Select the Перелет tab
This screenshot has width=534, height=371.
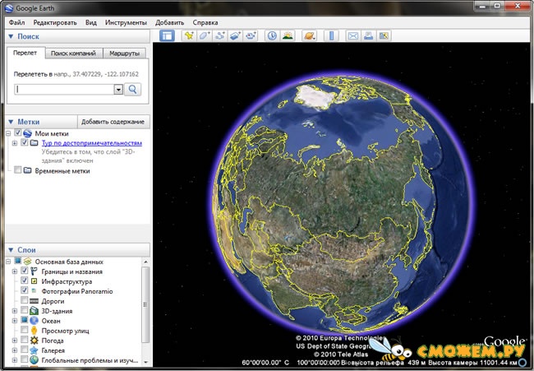25,53
